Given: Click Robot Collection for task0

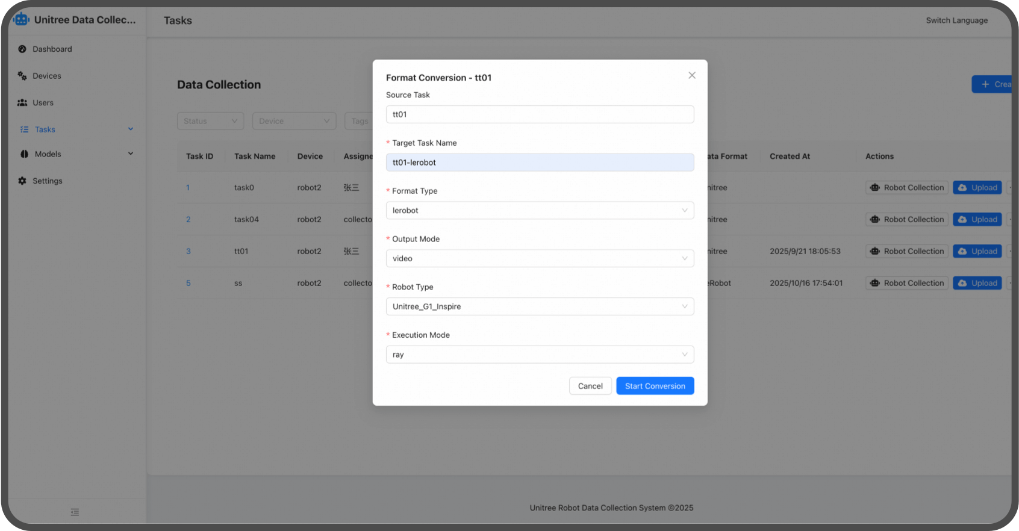Looking at the screenshot, I should point(906,188).
